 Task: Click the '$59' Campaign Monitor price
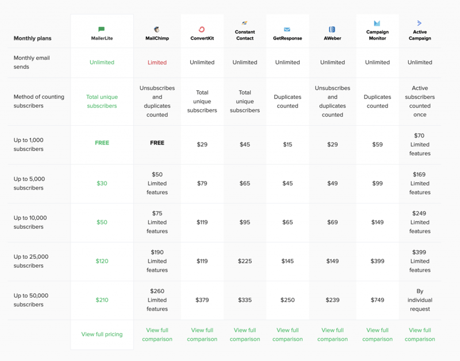(x=377, y=144)
